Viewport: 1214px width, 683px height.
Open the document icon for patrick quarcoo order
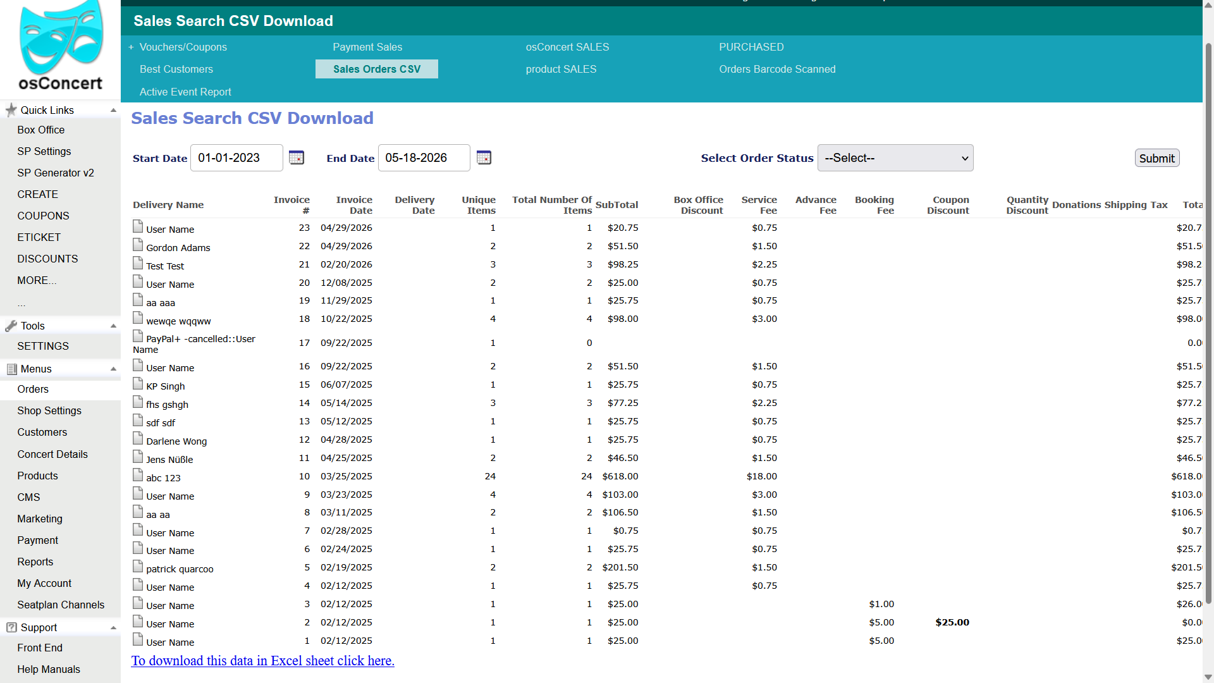click(x=138, y=566)
